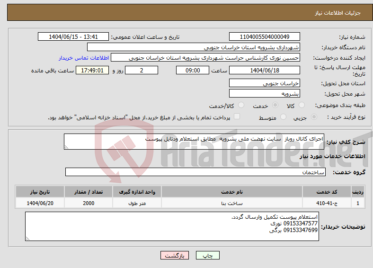Click the service group field ساختمان
The height and width of the screenshot is (268, 373).
pos(195,172)
